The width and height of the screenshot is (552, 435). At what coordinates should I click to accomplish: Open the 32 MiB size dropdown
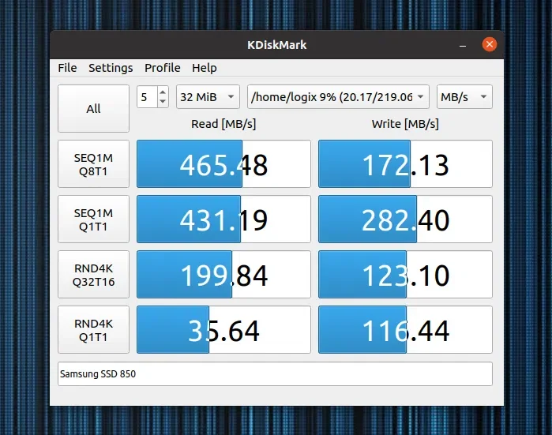pyautogui.click(x=208, y=97)
